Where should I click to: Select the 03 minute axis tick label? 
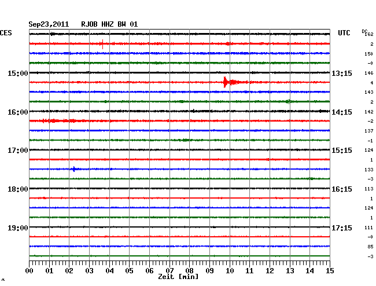tap(89, 270)
